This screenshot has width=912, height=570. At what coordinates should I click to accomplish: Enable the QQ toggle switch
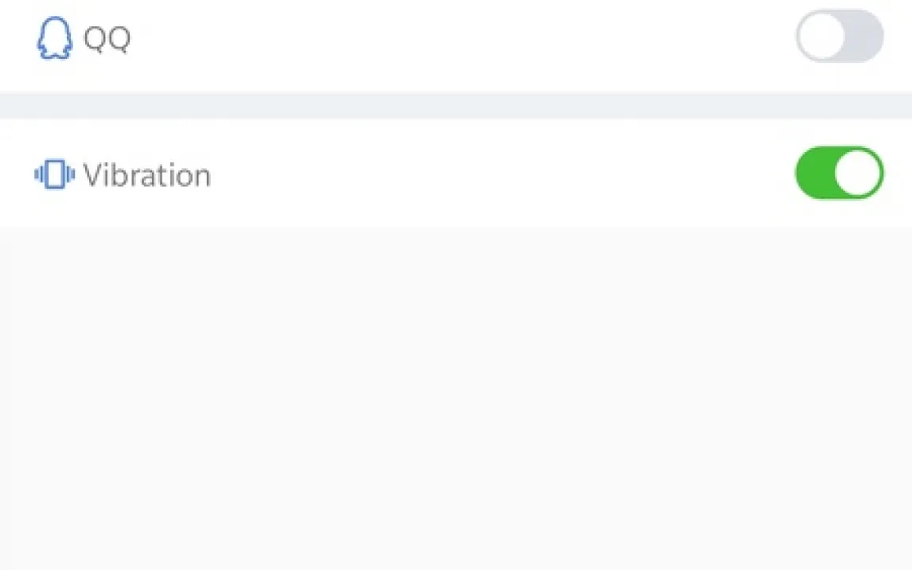[840, 37]
